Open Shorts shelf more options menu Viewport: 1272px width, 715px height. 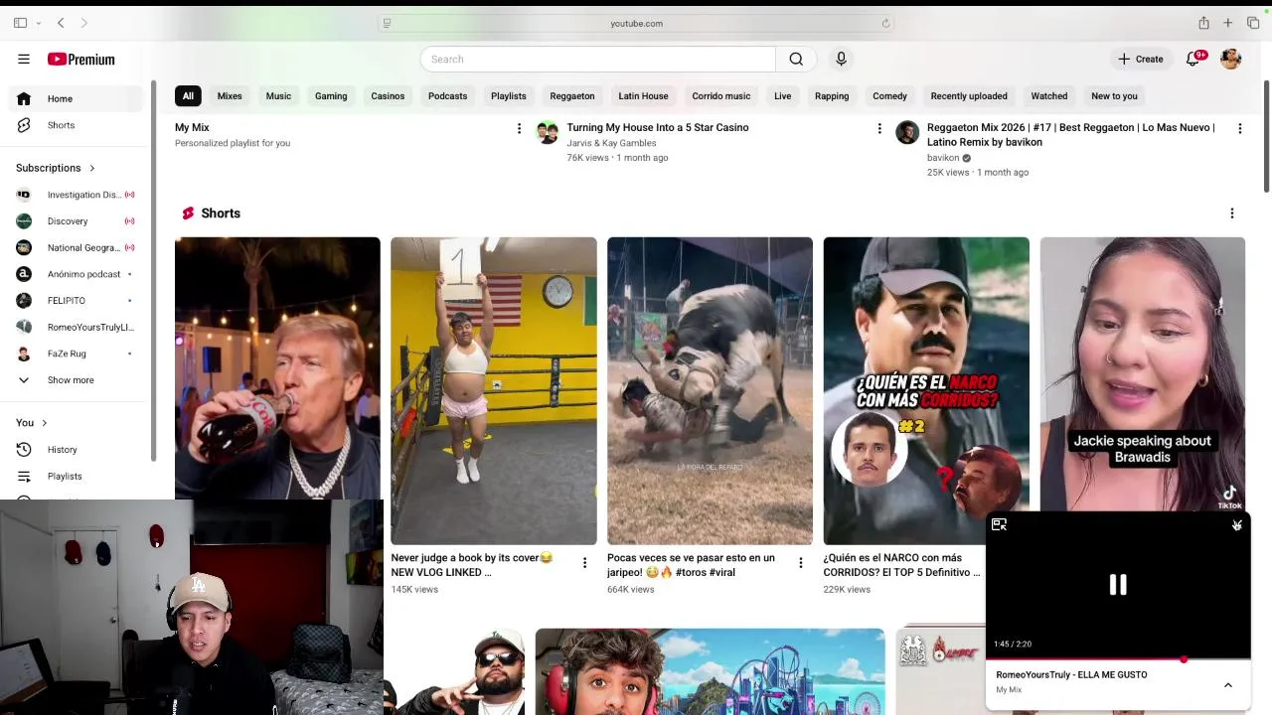point(1232,214)
